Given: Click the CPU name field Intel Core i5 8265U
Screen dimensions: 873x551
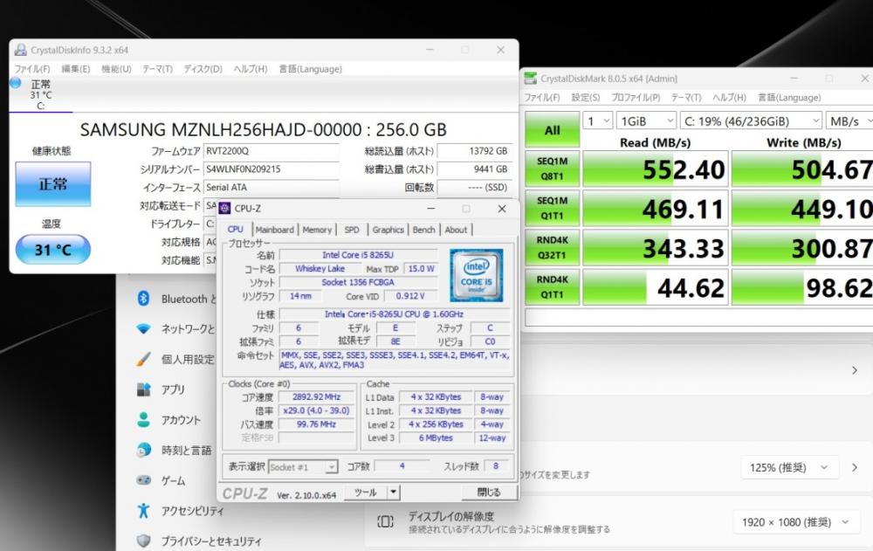Looking at the screenshot, I should point(357,255).
